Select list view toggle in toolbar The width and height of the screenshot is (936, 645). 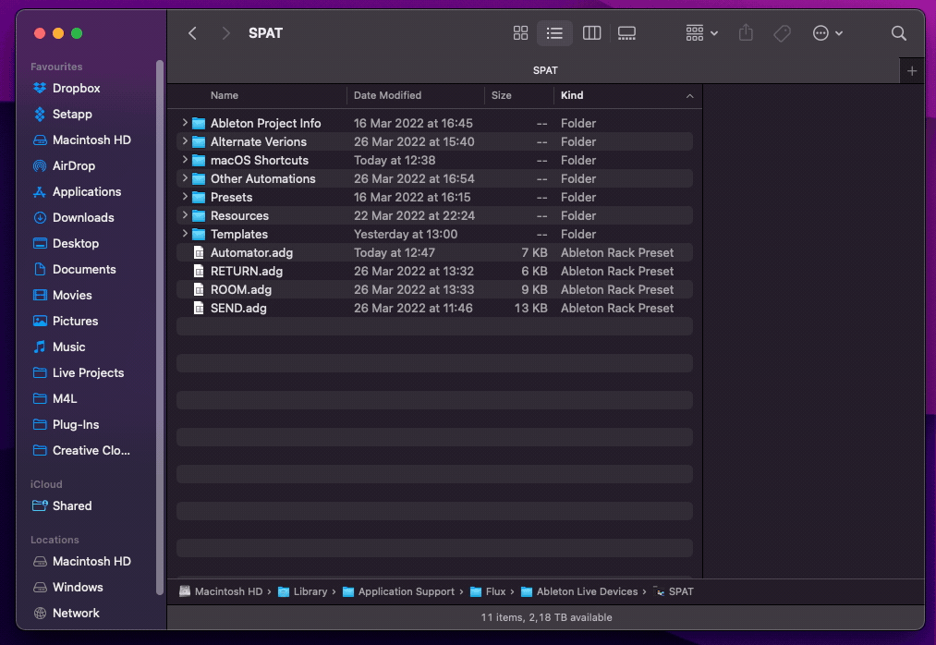[554, 33]
